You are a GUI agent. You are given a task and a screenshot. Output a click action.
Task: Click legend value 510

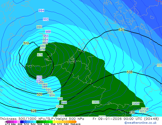point(27,124)
